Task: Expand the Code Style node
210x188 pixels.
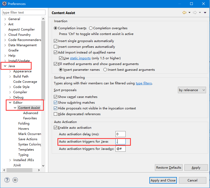Action: [x=10, y=87]
